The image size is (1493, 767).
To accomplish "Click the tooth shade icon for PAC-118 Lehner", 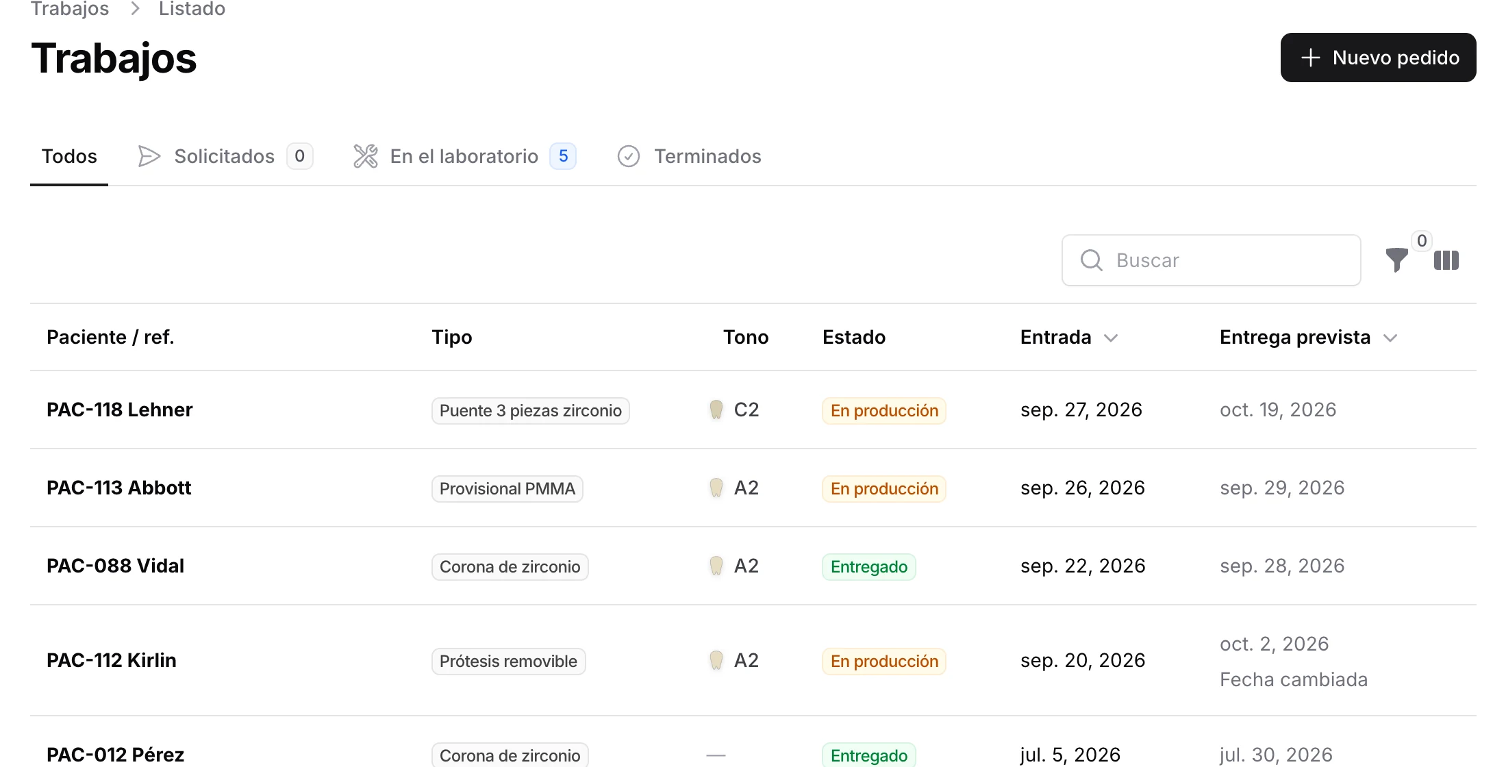I will pyautogui.click(x=716, y=410).
